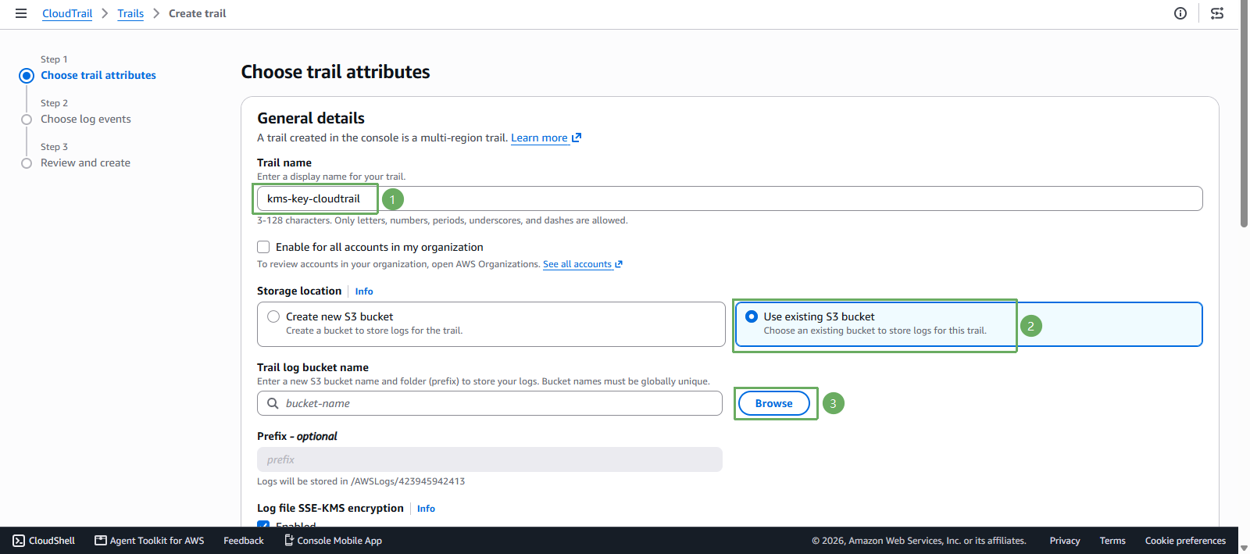Image resolution: width=1250 pixels, height=554 pixels.
Task: Select Step 1 Choose trail attributes indicator
Action: tap(27, 76)
